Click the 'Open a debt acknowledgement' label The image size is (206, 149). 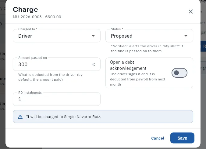click(x=128, y=65)
